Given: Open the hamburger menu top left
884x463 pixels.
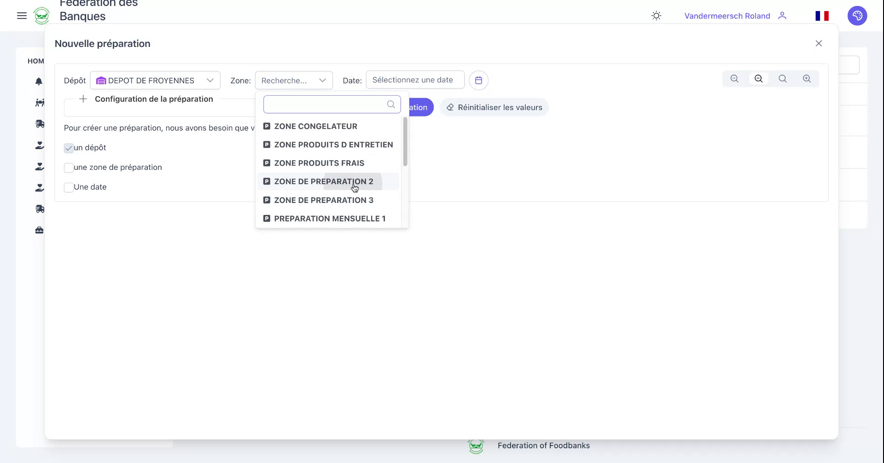Looking at the screenshot, I should (22, 15).
